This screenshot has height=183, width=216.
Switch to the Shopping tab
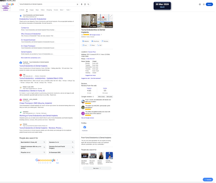49,10
